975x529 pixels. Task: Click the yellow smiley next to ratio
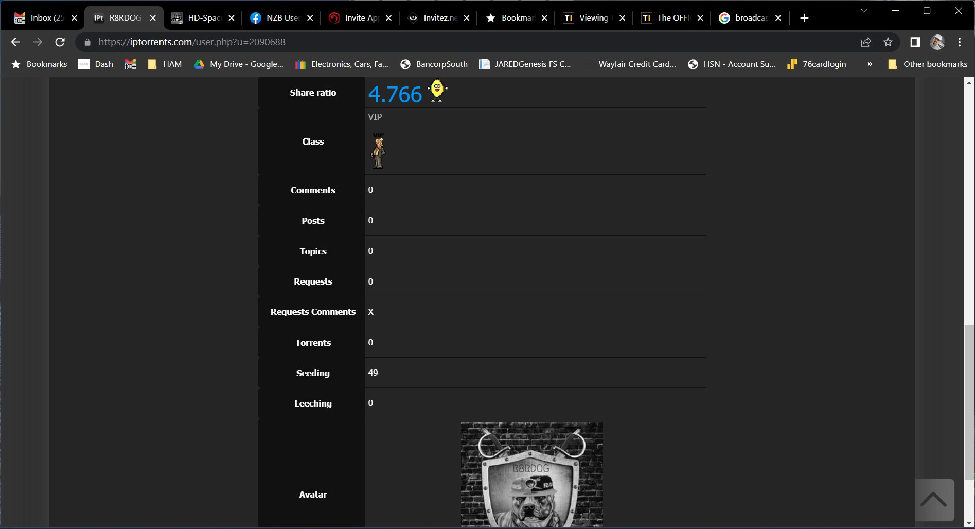[437, 91]
